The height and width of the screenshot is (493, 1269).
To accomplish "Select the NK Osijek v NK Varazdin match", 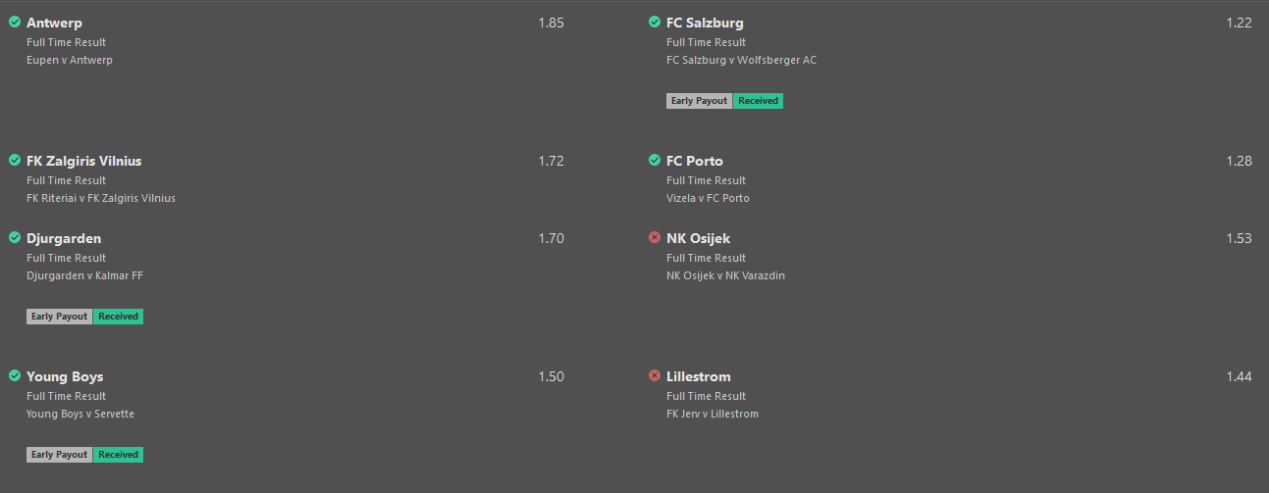I will pos(725,275).
